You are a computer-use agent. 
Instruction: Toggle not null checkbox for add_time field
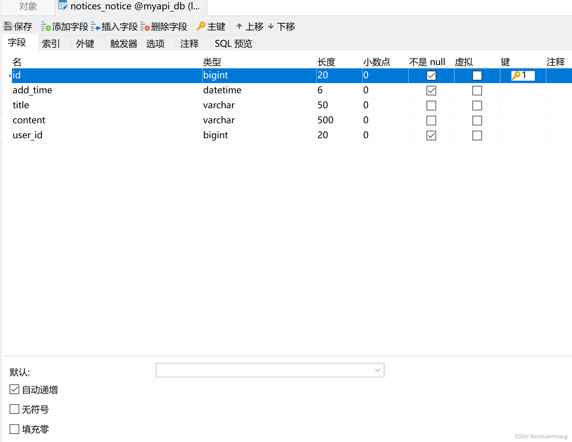[431, 91]
